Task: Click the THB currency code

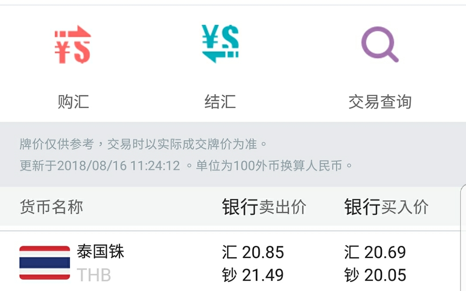Action: [94, 275]
